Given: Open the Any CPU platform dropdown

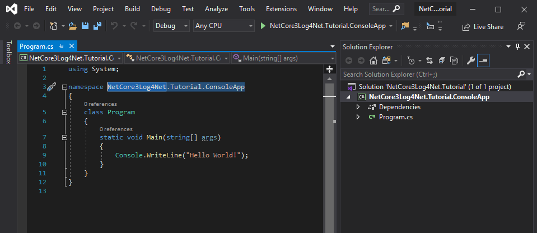Looking at the screenshot, I should pyautogui.click(x=223, y=26).
